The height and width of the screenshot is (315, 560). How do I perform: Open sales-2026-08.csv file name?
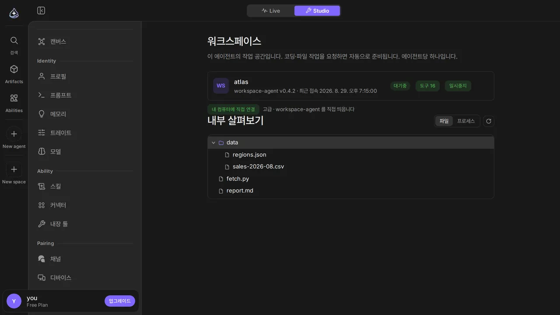(x=259, y=167)
